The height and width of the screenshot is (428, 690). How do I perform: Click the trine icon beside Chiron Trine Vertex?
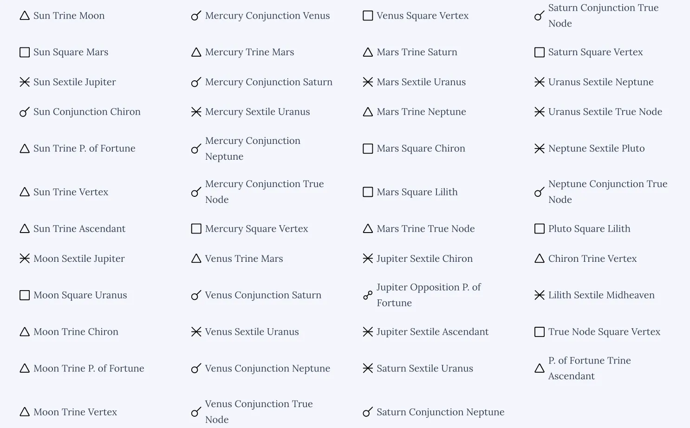539,259
